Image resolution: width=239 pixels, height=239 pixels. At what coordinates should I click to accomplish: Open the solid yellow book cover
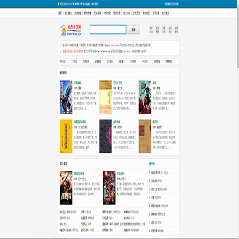click(x=66, y=136)
